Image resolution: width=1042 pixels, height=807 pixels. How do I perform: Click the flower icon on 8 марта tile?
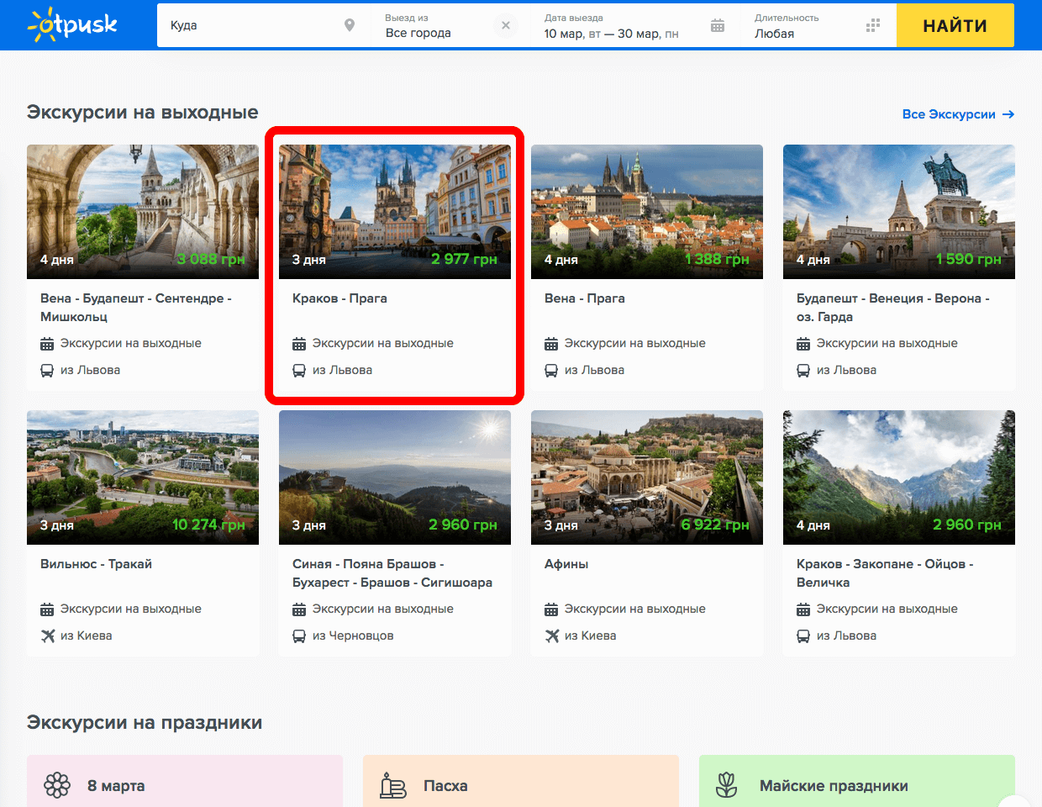pos(57,786)
